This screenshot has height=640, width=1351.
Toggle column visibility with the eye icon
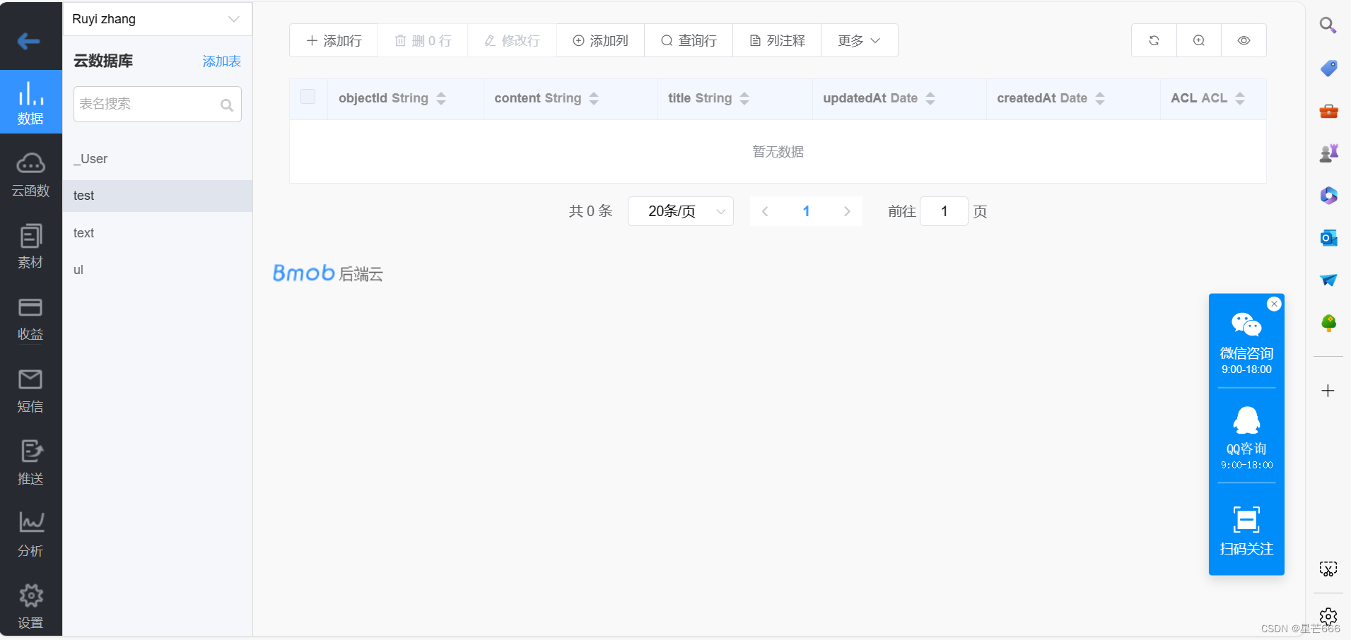(x=1244, y=40)
